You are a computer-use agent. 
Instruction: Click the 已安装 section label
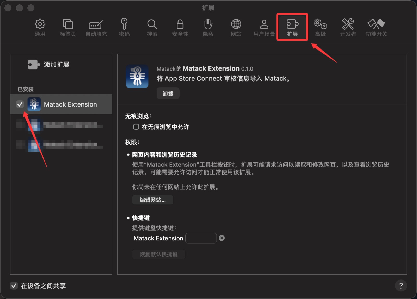pyautogui.click(x=26, y=89)
